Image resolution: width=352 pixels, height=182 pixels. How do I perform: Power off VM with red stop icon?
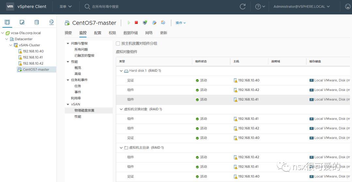[x=136, y=23]
